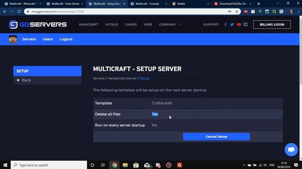Click the chat icon beside YouTube
Screen dimensions: 302x169
[x=245, y=24]
